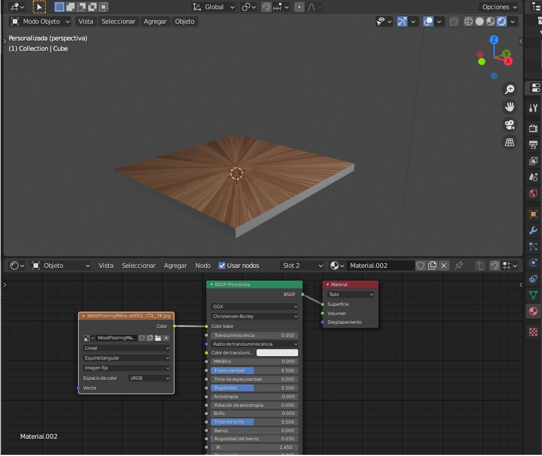Duplicate Material.002 with new copy icon
The height and width of the screenshot is (456, 542).
click(x=432, y=266)
